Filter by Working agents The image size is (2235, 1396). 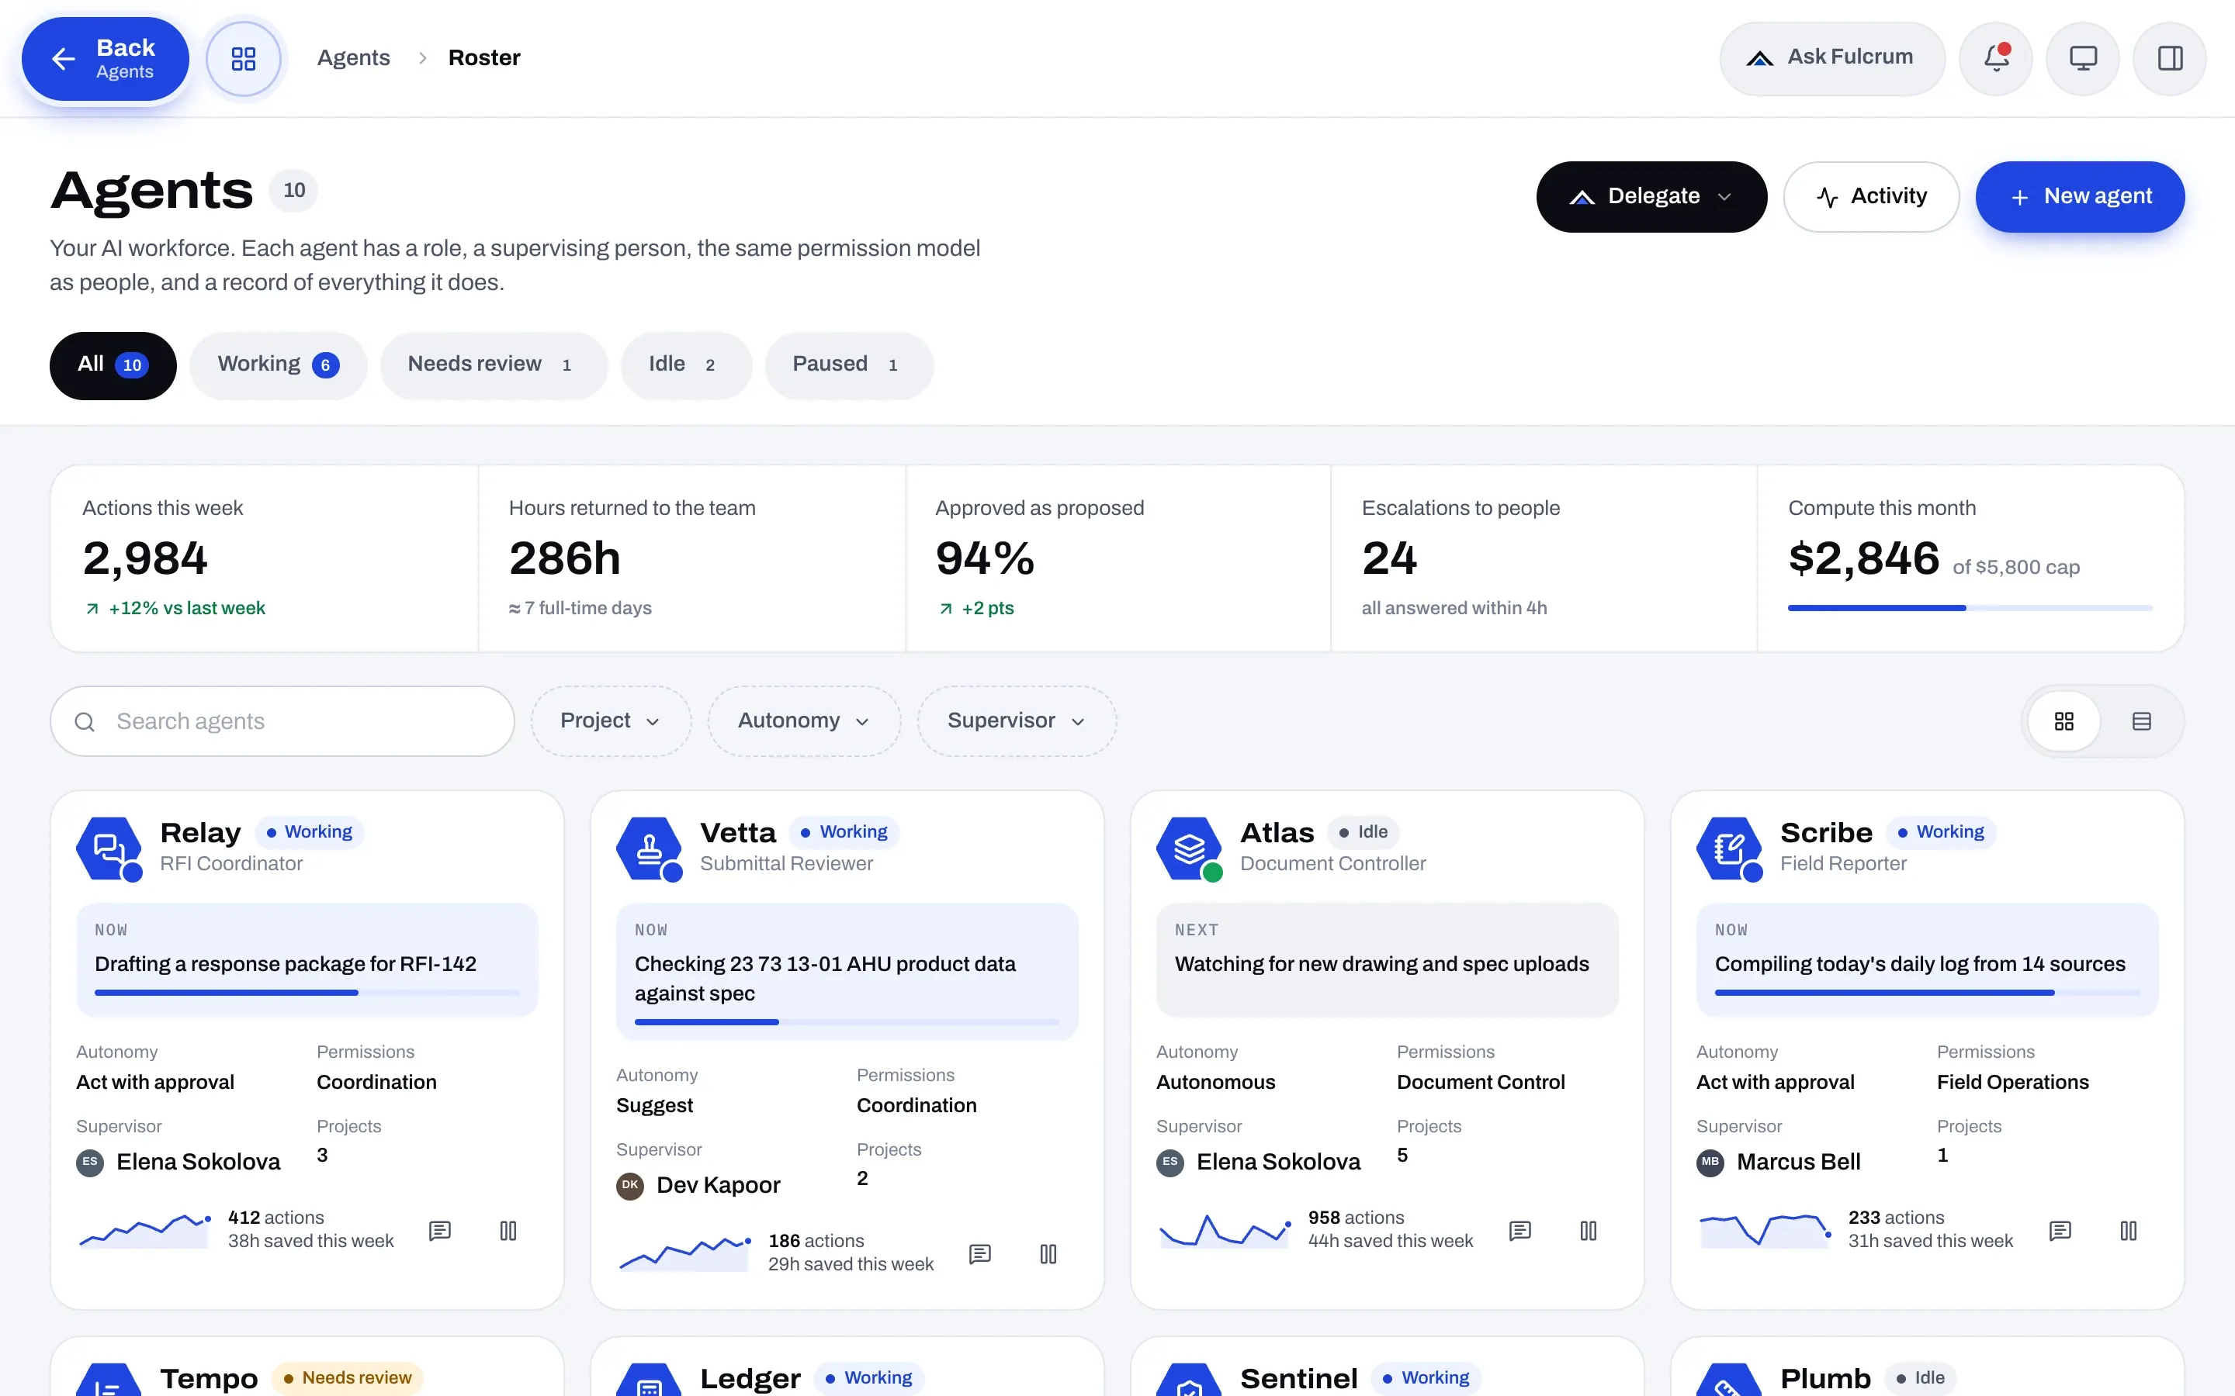[278, 365]
